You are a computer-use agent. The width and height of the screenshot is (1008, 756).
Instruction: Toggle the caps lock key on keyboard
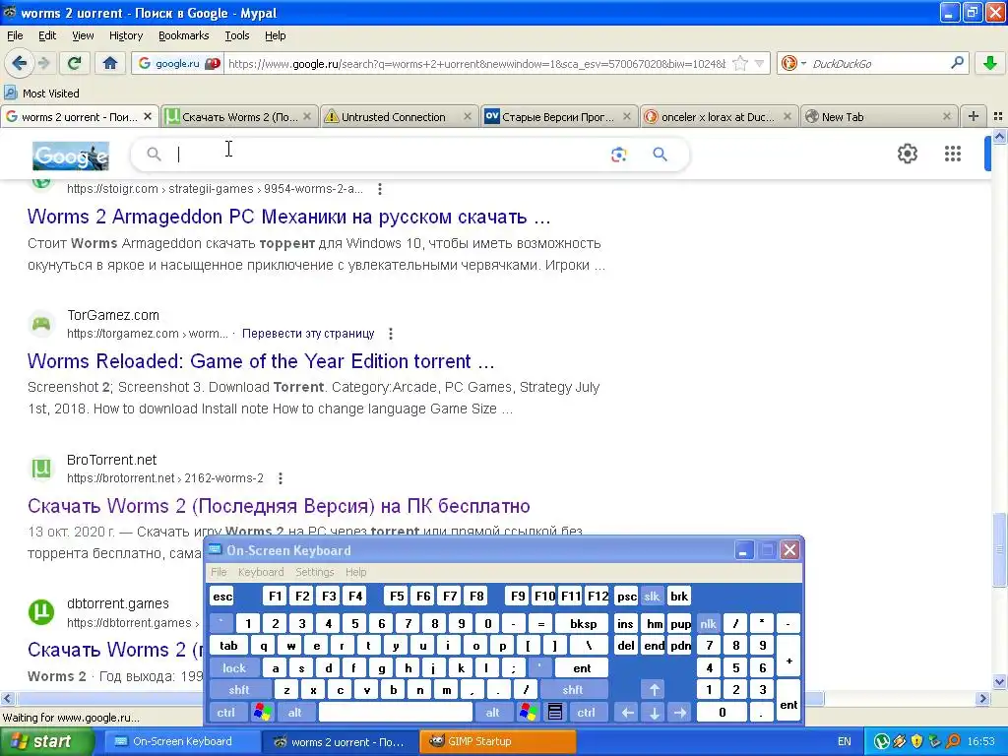tap(234, 668)
